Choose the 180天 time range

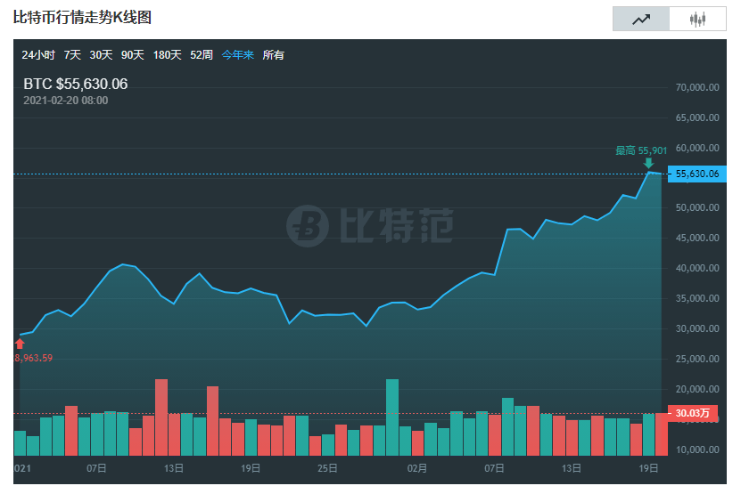tap(167, 55)
